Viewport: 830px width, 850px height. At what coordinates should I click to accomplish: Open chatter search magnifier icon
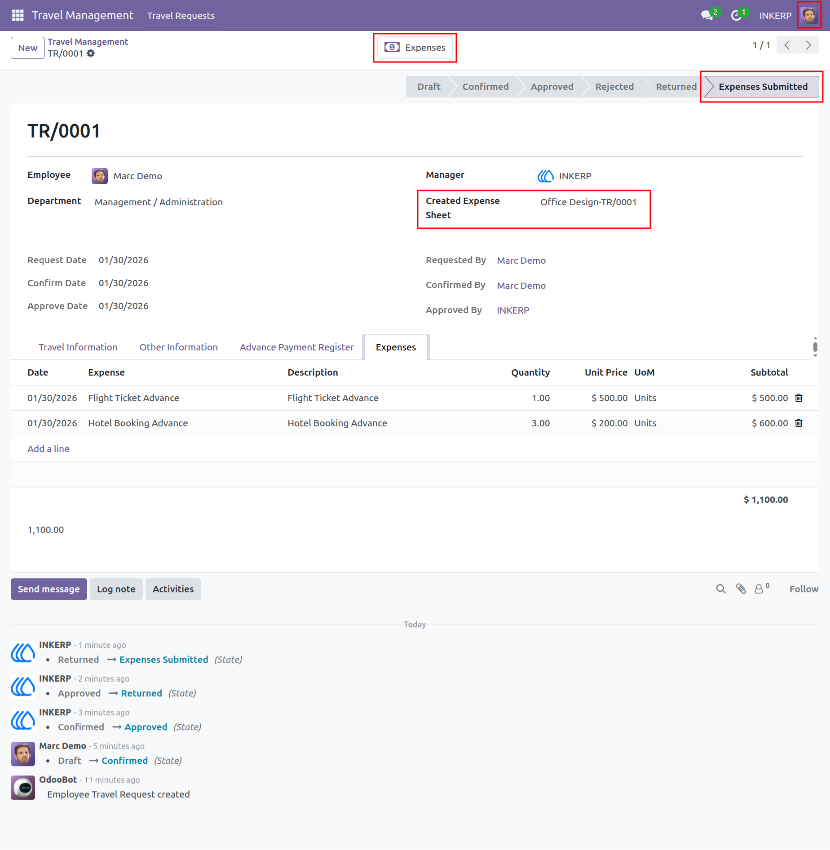tap(720, 589)
